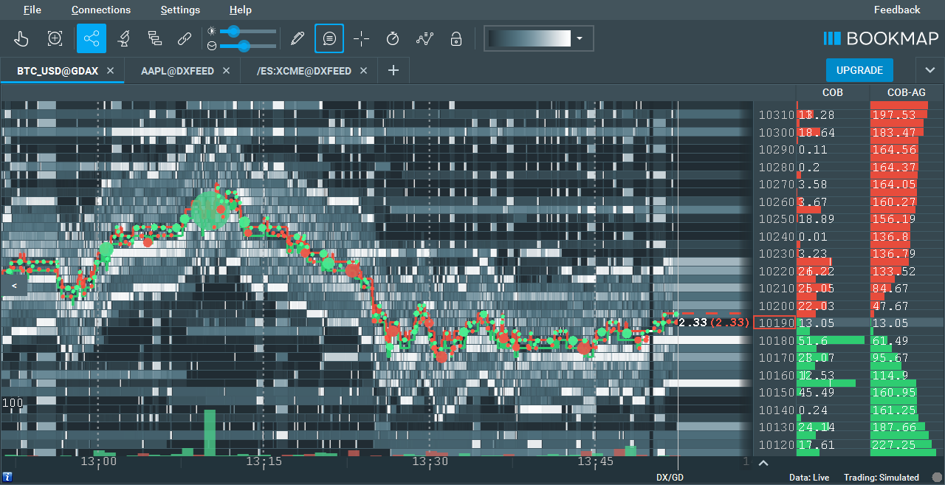Click the Feedback link
This screenshot has width=945, height=485.
tap(897, 10)
